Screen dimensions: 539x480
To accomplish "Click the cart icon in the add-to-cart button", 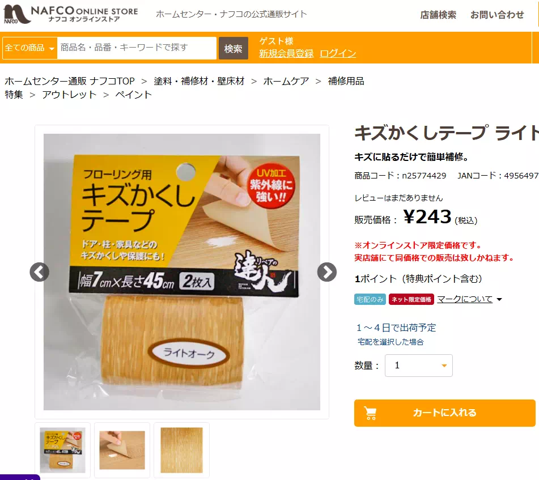I will tap(370, 413).
